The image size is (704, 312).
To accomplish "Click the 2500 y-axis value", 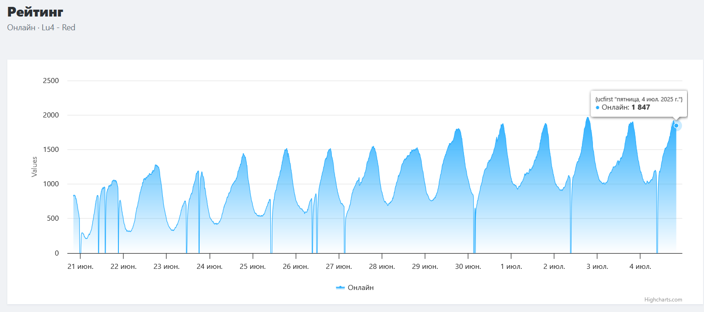I will [x=50, y=81].
